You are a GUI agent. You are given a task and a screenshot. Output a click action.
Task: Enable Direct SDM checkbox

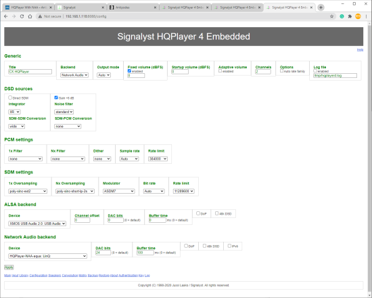point(10,98)
